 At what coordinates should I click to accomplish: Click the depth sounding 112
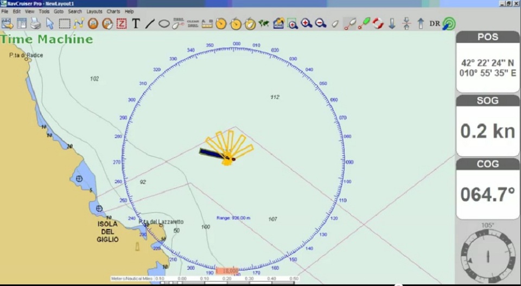(275, 97)
